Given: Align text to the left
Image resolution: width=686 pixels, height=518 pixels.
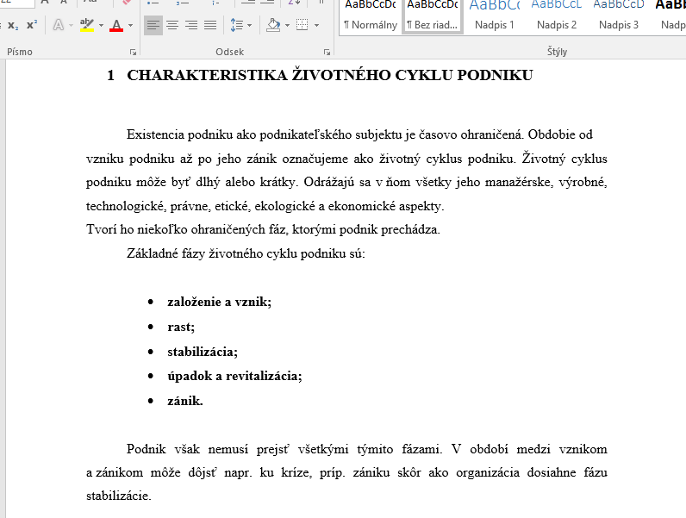Looking at the screenshot, I should pyautogui.click(x=153, y=25).
